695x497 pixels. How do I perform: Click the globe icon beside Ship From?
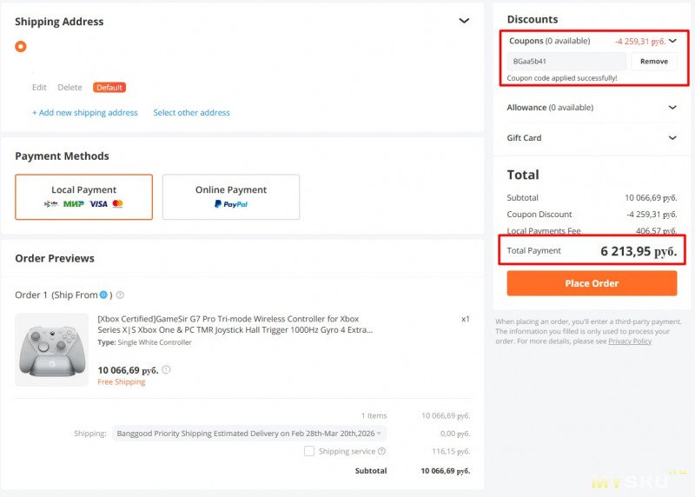pyautogui.click(x=103, y=295)
